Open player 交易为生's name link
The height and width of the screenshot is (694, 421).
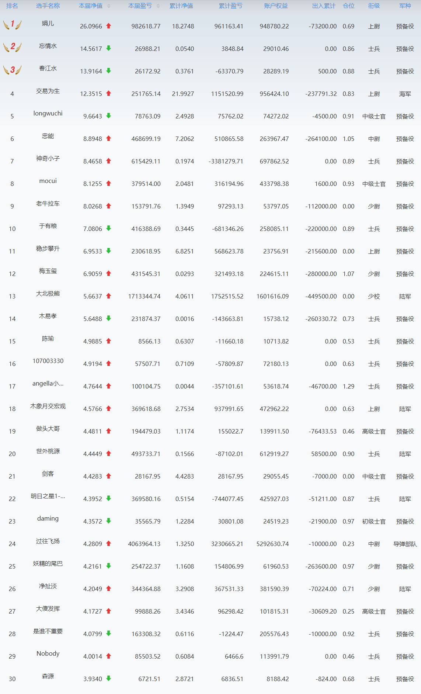[48, 91]
